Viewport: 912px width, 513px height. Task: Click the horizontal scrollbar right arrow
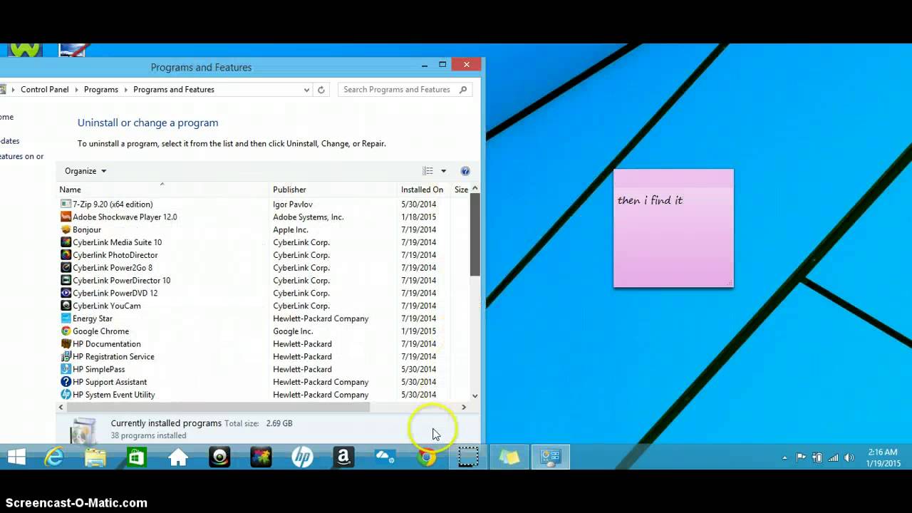click(x=464, y=407)
